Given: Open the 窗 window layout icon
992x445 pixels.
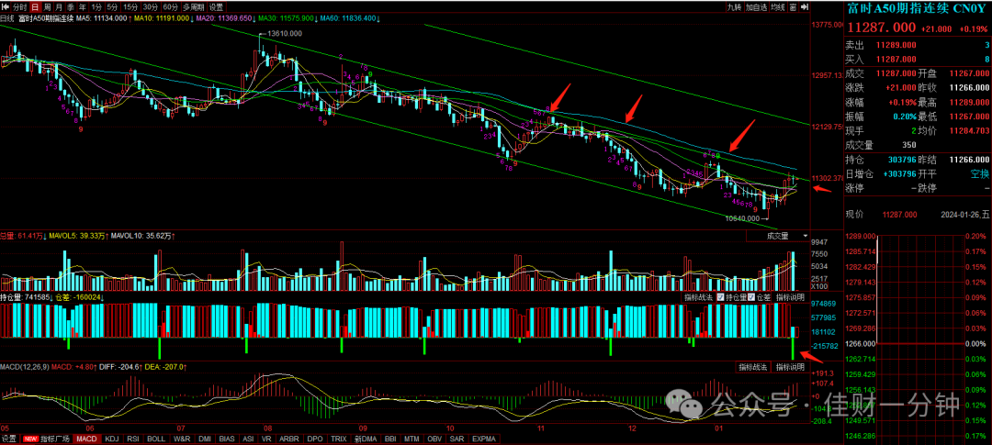Looking at the screenshot, I should tap(792, 7).
